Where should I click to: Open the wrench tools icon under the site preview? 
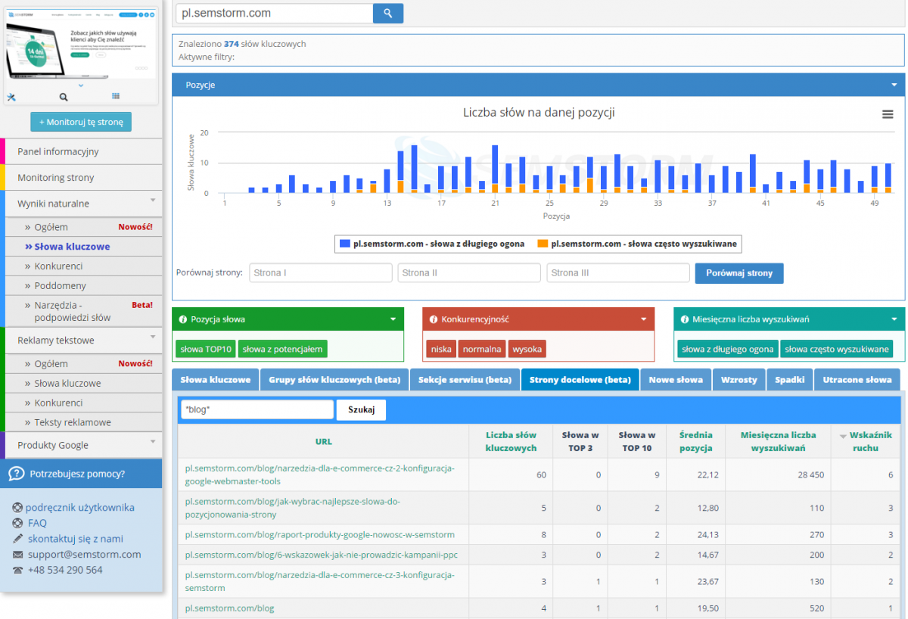(11, 97)
